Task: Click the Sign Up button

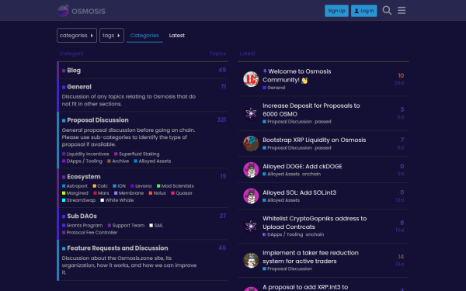Action: point(336,11)
